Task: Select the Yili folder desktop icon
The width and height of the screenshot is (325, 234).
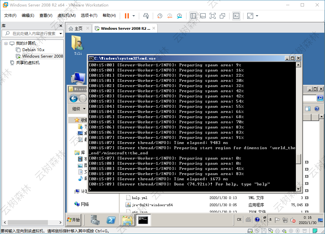Action: 78,45
